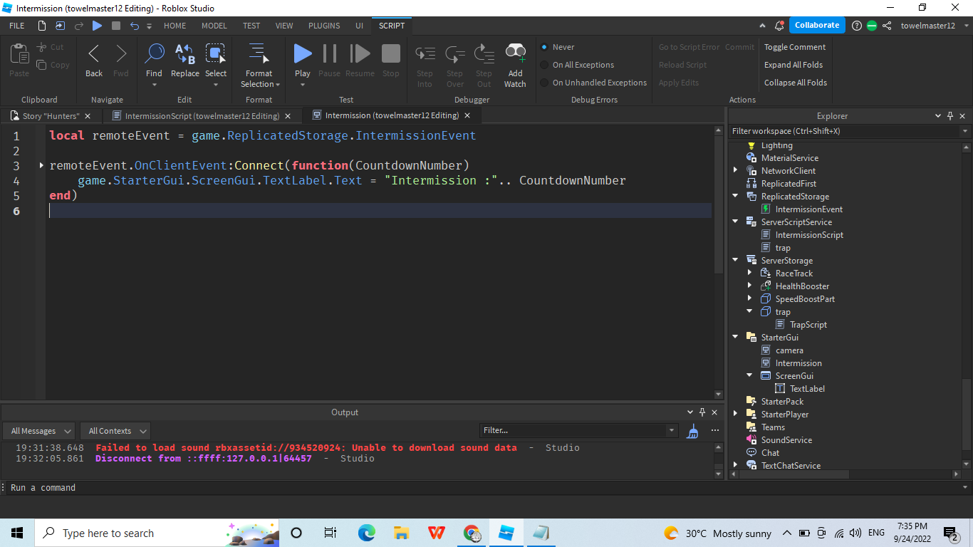Switch to the MODEL ribbon tab
The height and width of the screenshot is (547, 973).
click(x=214, y=25)
